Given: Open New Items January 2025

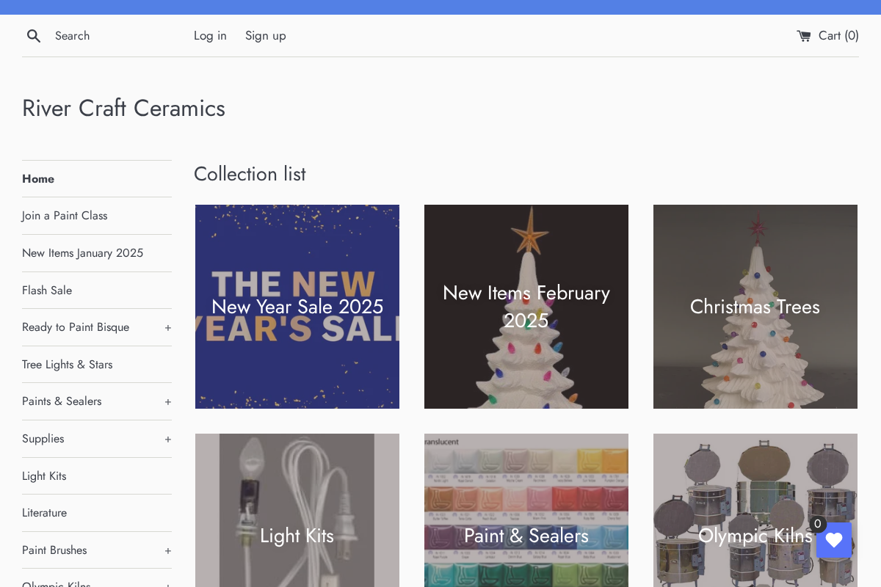Looking at the screenshot, I should tap(82, 252).
